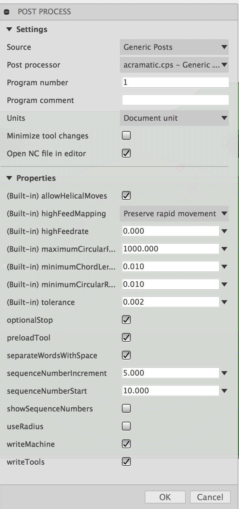Click the Program comment field

click(x=175, y=100)
